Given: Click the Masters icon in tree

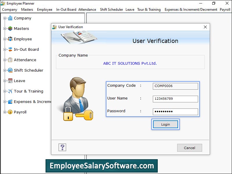Looking at the screenshot, I should [x=10, y=28].
